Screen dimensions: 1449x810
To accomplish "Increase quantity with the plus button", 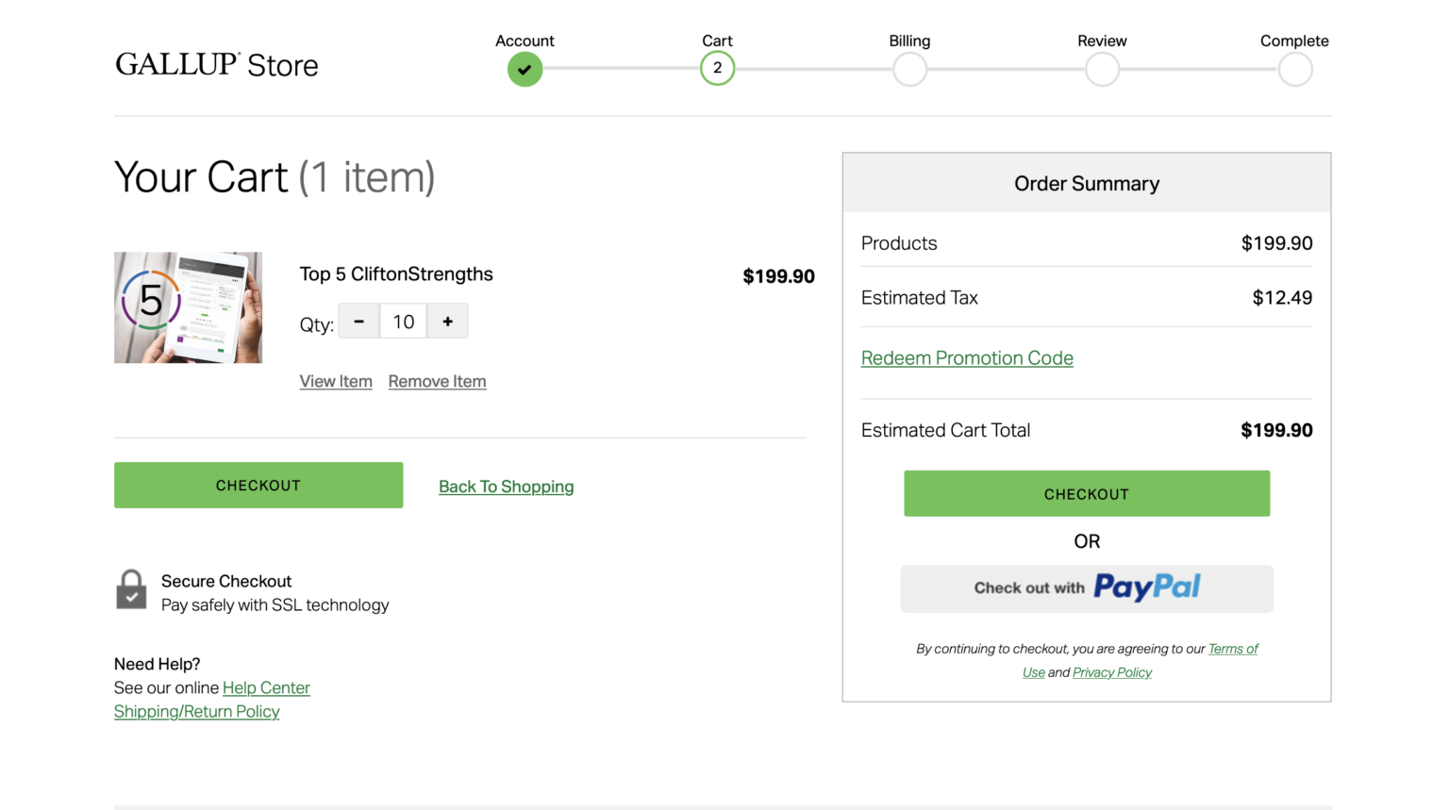I will pos(447,322).
